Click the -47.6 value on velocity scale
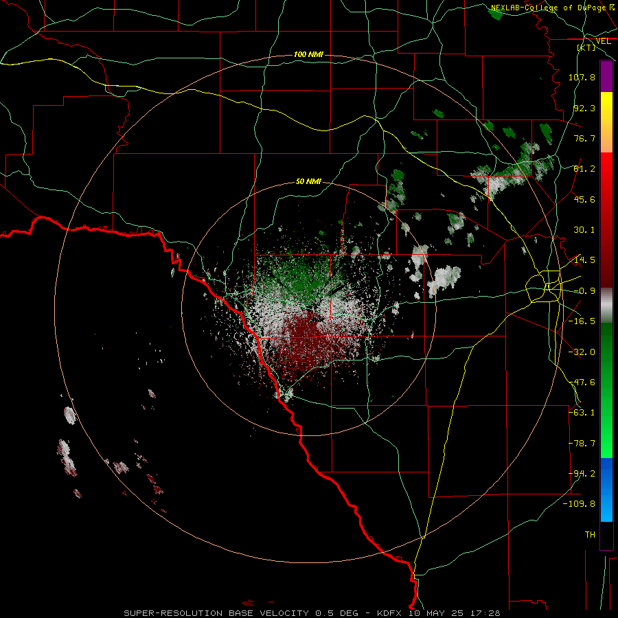The image size is (618, 618). [x=582, y=382]
